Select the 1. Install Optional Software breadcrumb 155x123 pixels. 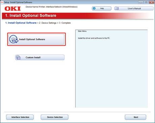point(21,23)
